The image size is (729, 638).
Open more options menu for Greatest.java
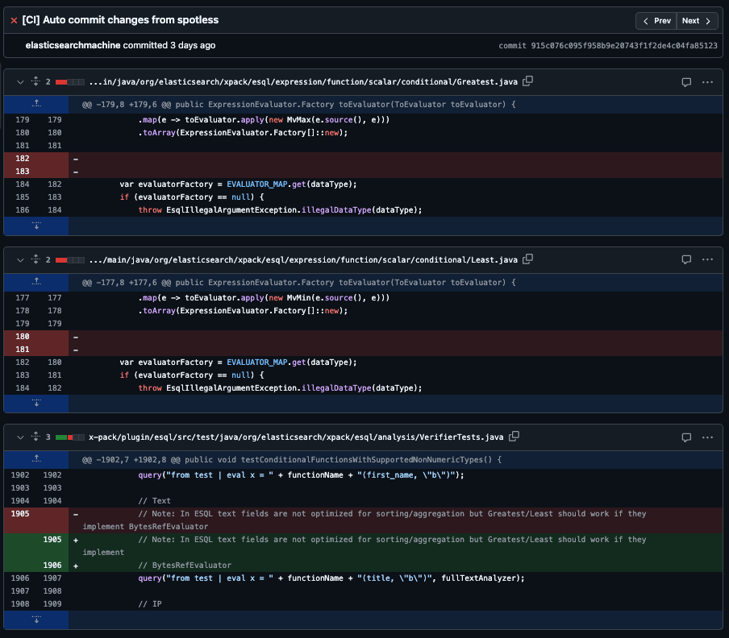click(x=707, y=82)
